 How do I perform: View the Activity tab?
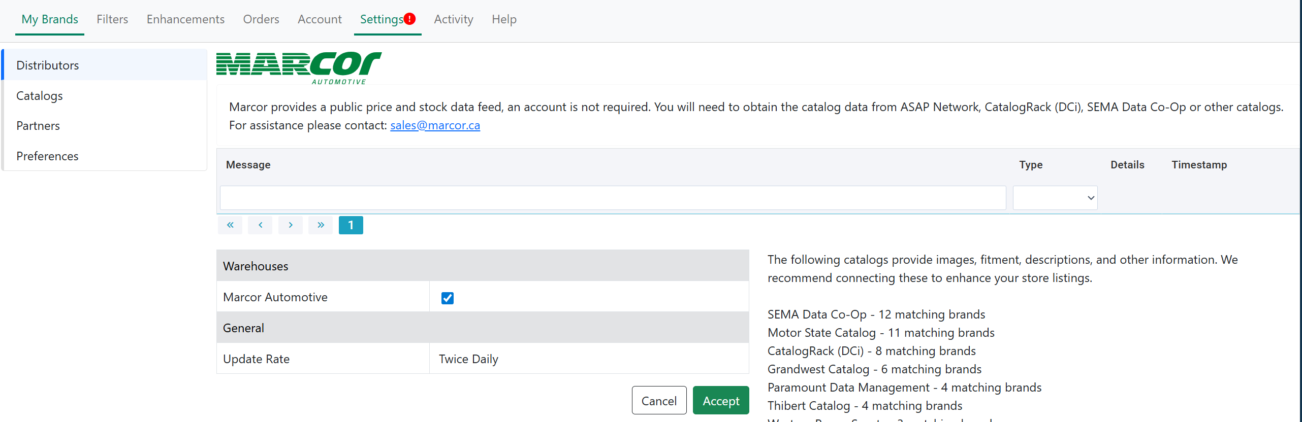pyautogui.click(x=454, y=19)
